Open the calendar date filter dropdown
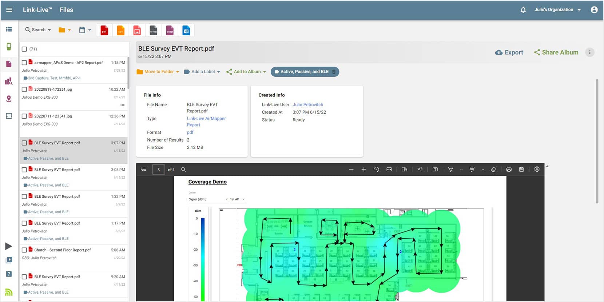604x302 pixels. 85,30
